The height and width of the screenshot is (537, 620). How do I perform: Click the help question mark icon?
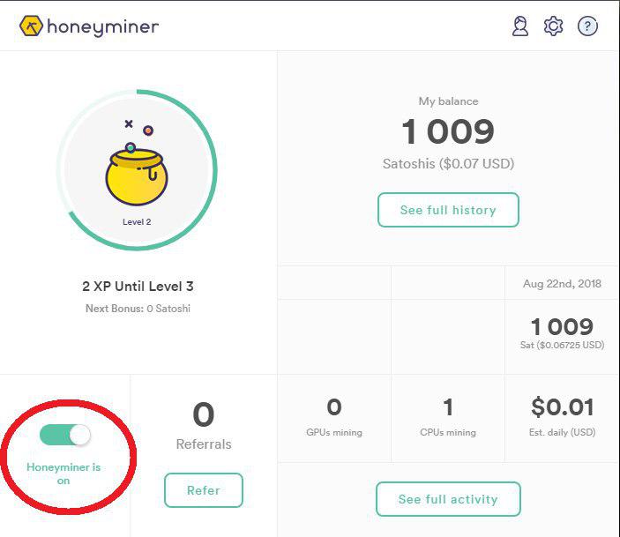click(x=587, y=26)
